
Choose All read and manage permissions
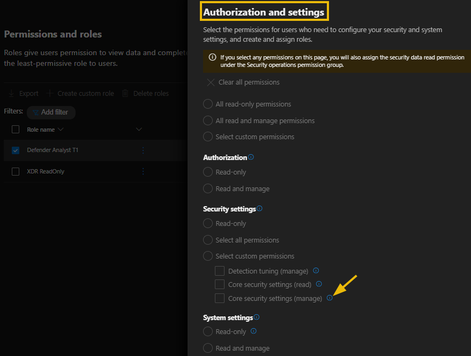pos(208,120)
